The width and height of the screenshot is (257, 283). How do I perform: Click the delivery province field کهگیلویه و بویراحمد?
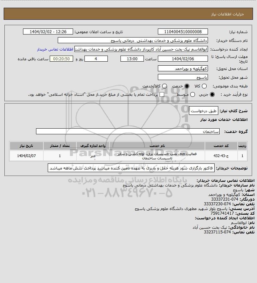(183, 69)
